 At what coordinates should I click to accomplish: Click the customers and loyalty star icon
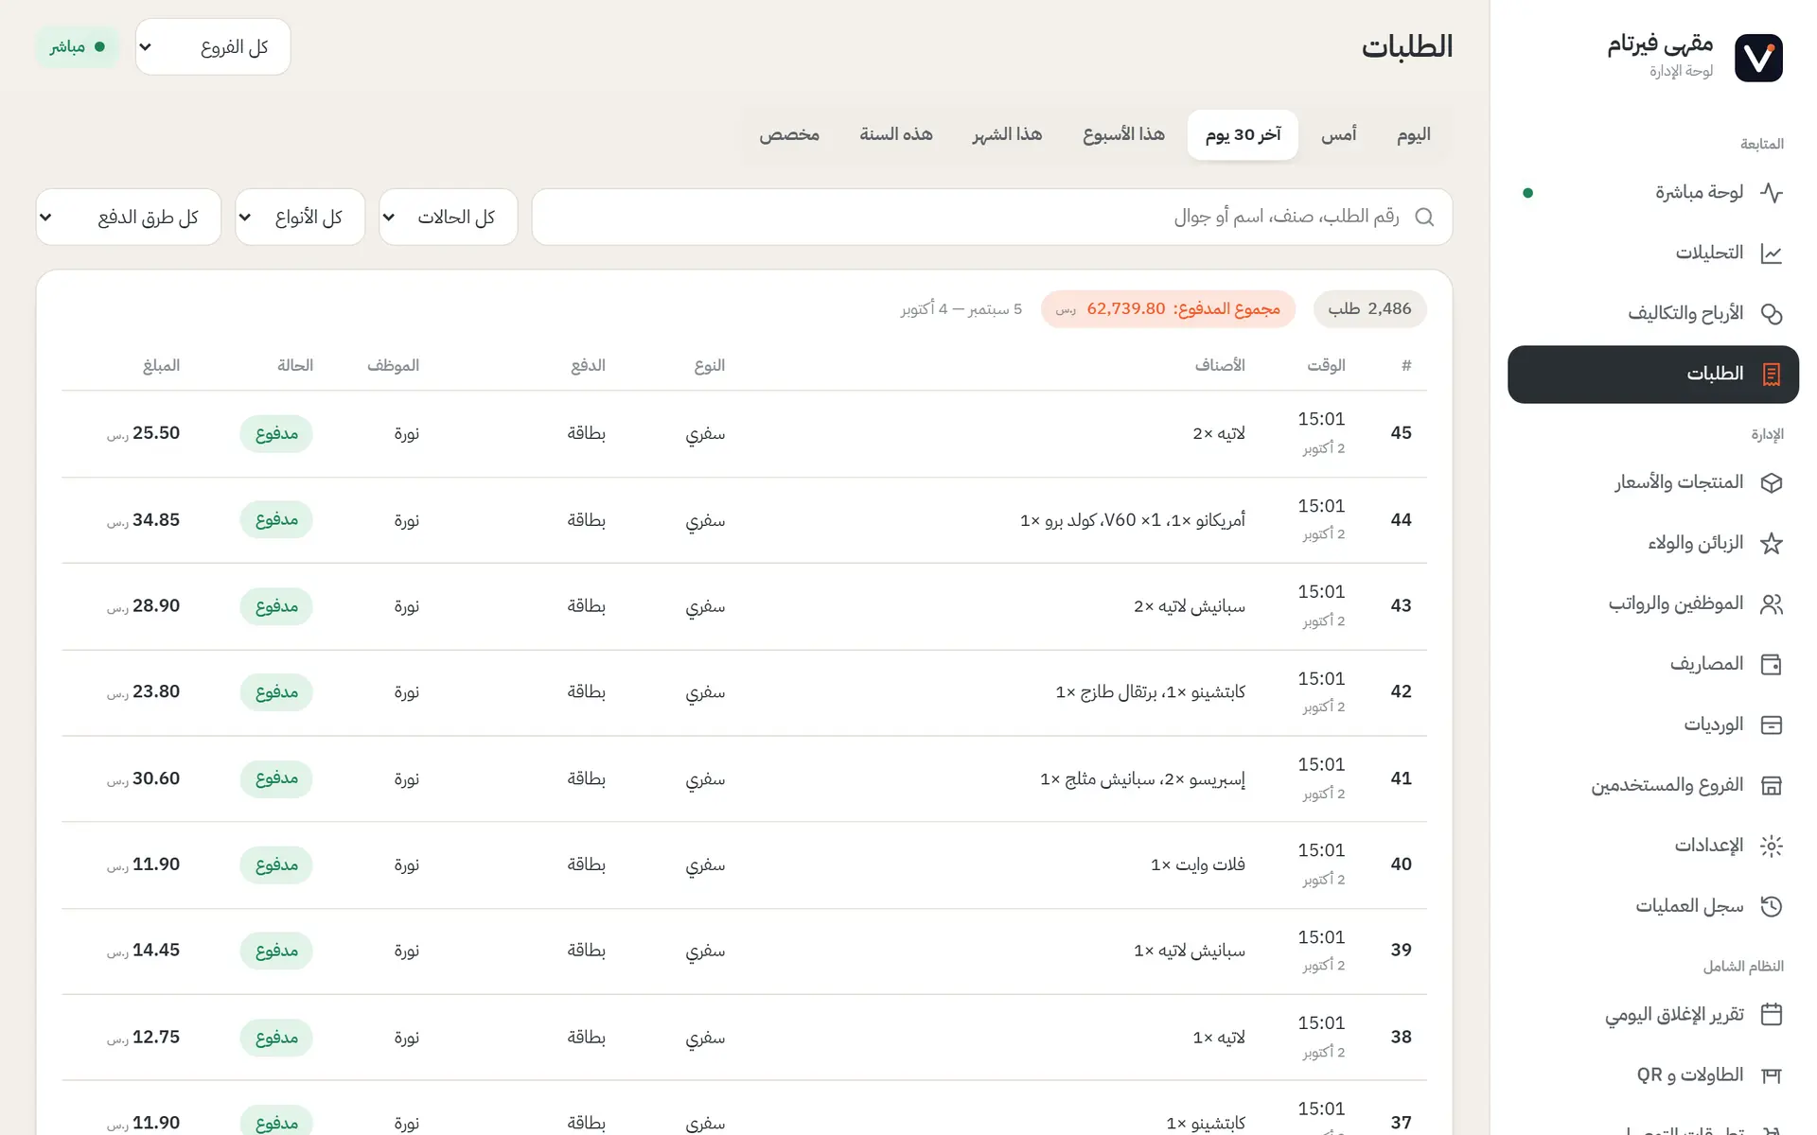[1771, 544]
